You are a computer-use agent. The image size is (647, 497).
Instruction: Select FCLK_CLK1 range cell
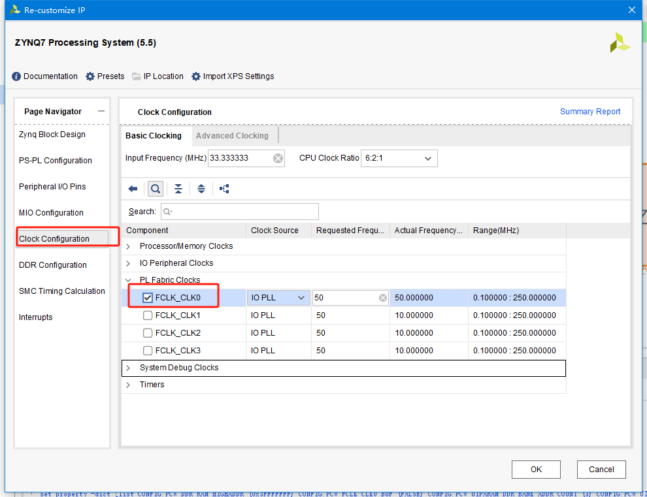point(516,315)
